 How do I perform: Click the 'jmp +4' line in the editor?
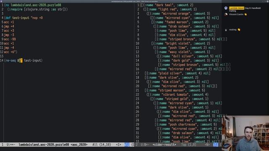click(9, 26)
